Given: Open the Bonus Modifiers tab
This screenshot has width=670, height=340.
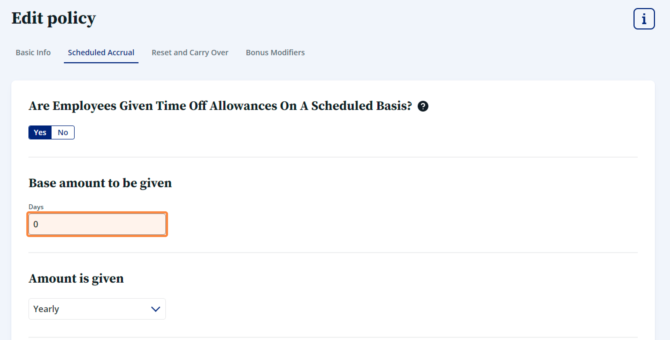Looking at the screenshot, I should click(x=275, y=53).
